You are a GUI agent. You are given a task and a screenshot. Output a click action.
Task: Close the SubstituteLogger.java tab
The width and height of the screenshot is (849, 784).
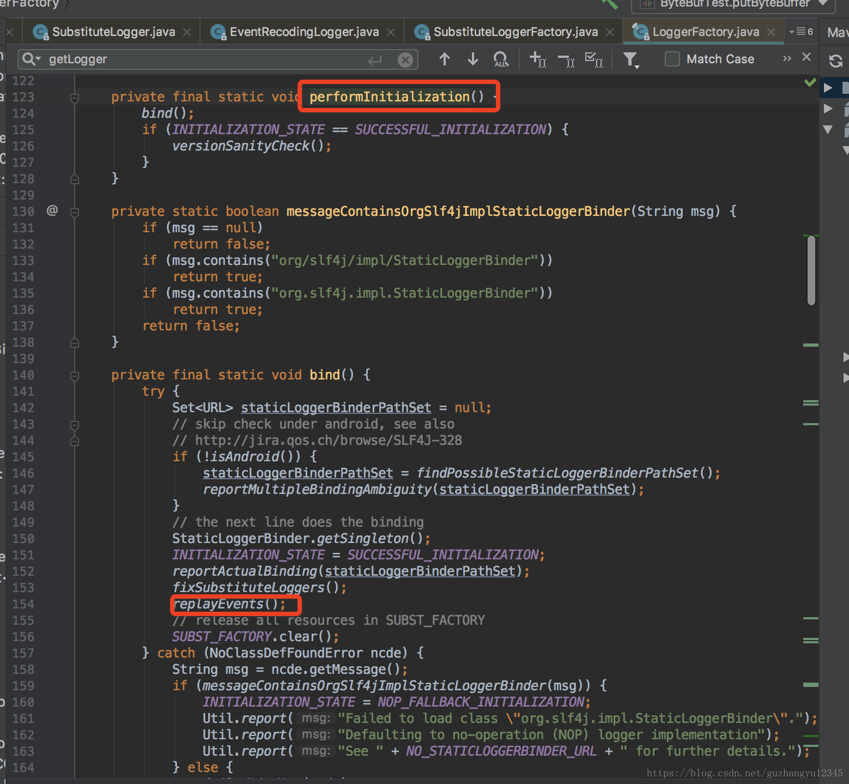[187, 32]
